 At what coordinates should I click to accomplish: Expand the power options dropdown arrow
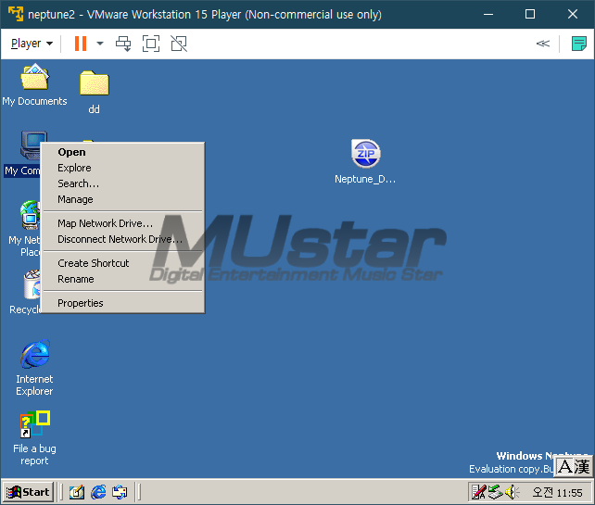tap(100, 44)
